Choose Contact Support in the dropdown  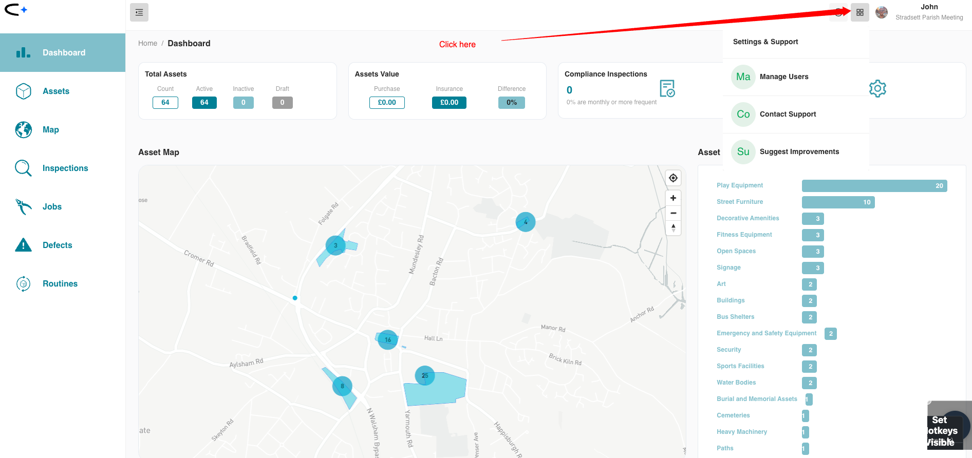pyautogui.click(x=788, y=115)
